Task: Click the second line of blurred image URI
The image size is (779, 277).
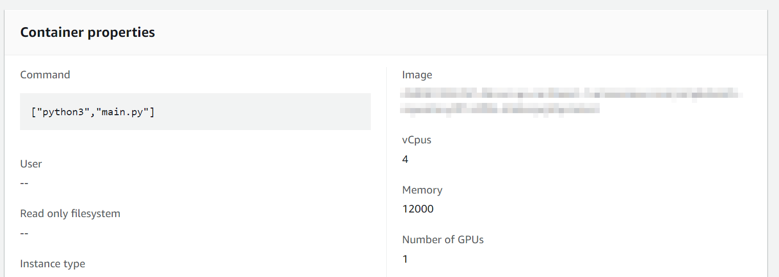Action: [500, 108]
